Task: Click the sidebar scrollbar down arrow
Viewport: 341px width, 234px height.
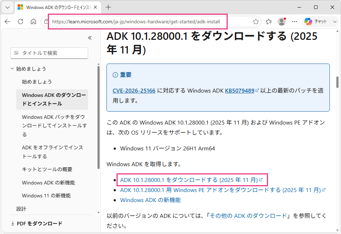Action: [x=99, y=212]
